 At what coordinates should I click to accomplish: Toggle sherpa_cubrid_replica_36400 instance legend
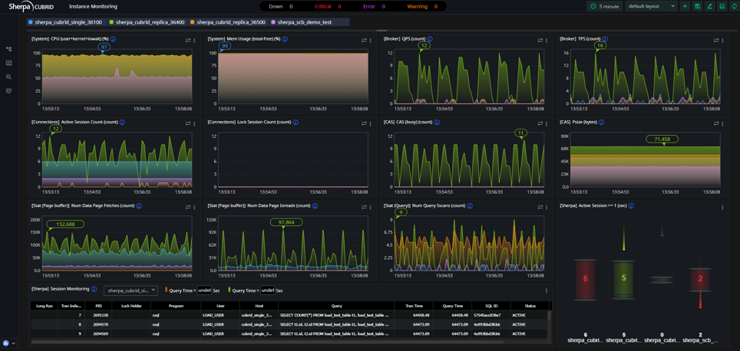(x=148, y=22)
